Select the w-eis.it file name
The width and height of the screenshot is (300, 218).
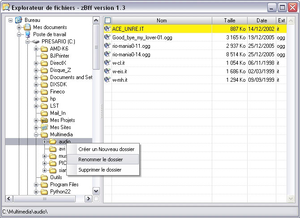pos(120,71)
